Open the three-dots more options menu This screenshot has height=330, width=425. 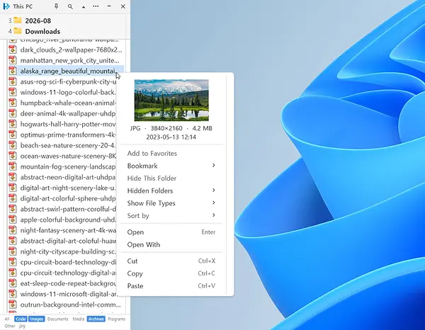[x=96, y=6]
